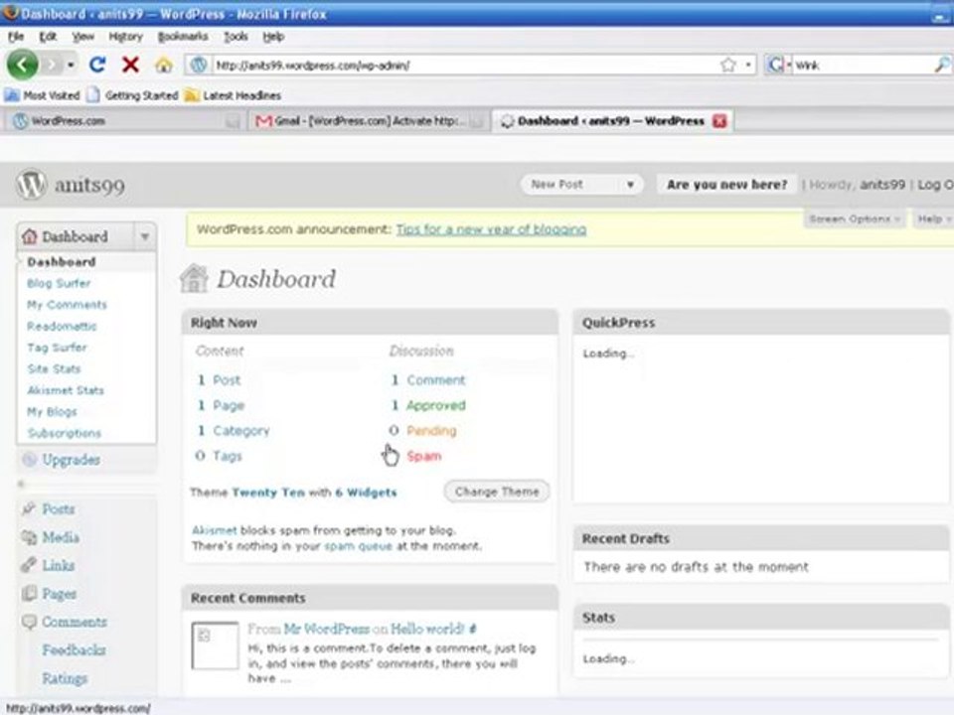Open the File menu
Image resolution: width=954 pixels, height=715 pixels.
16,37
